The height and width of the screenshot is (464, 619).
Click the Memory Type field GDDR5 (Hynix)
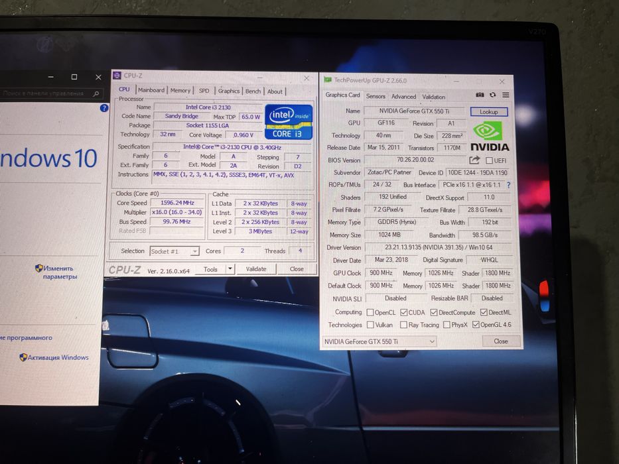point(397,222)
